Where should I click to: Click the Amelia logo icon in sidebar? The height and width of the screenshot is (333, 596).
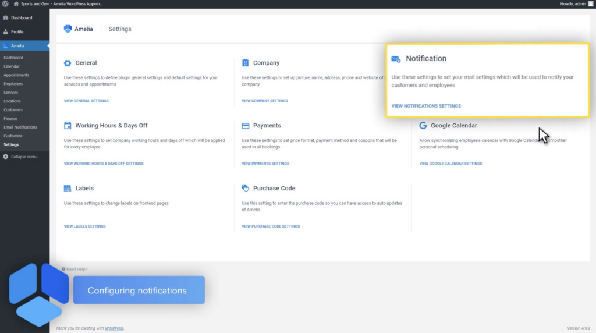point(6,45)
